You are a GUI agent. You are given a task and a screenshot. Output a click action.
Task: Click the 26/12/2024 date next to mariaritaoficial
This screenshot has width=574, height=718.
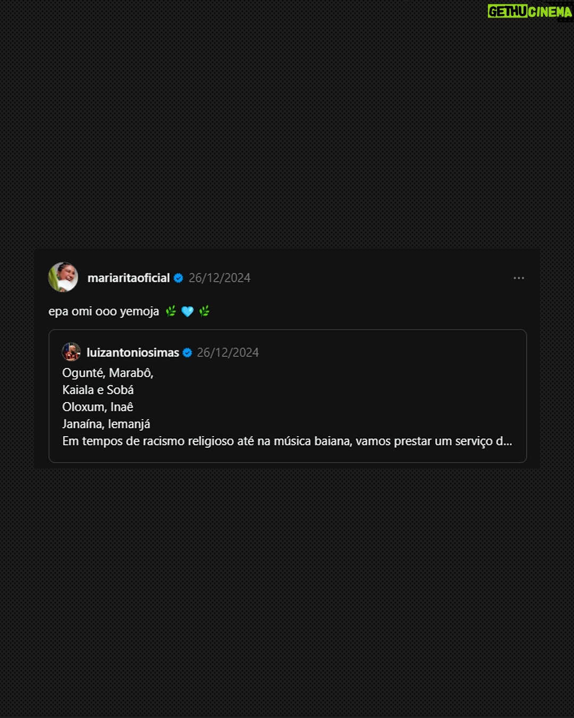point(220,278)
